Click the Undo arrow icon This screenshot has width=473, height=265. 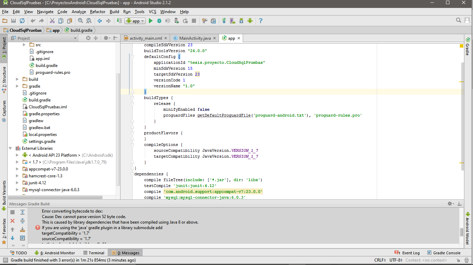click(x=33, y=21)
